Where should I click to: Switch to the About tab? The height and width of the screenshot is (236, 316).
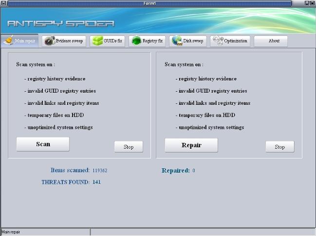coord(271,41)
